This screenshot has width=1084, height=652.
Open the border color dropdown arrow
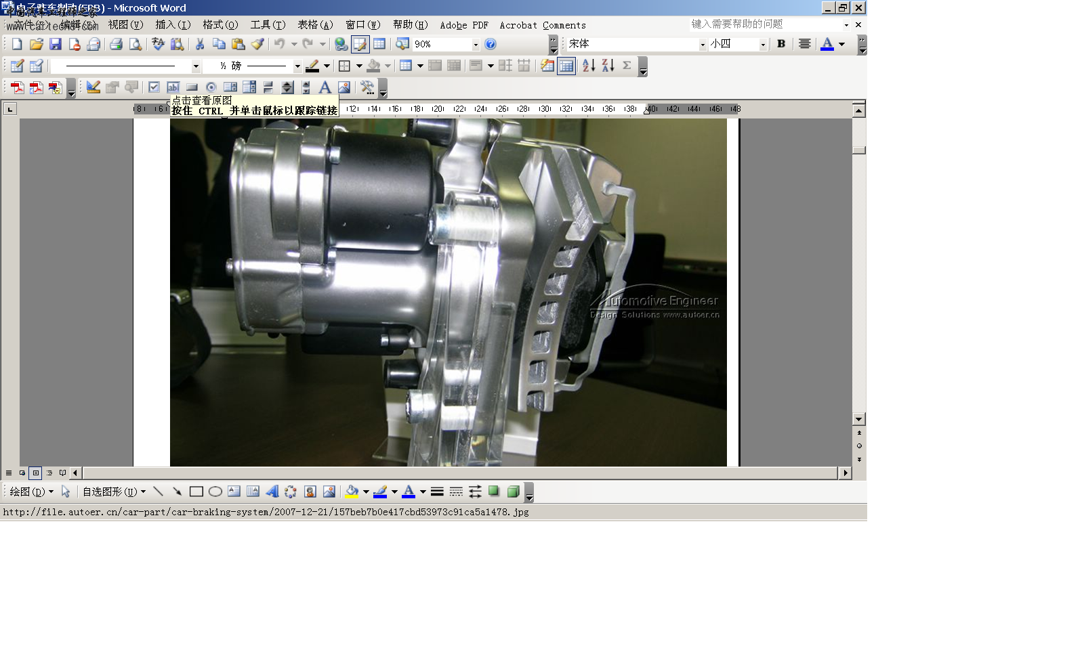click(x=327, y=66)
